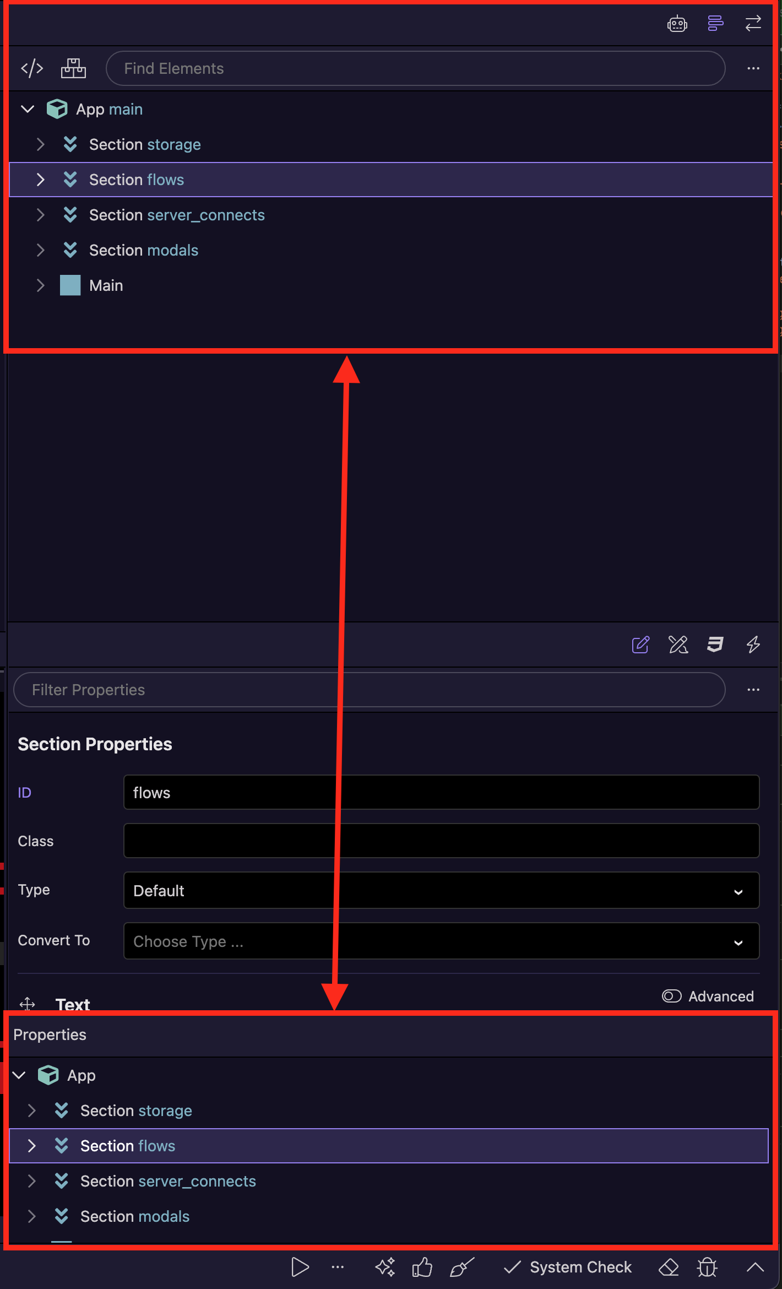Select Section modals in bottom Properties tree
Viewport: 782px width, 1289px height.
135,1216
